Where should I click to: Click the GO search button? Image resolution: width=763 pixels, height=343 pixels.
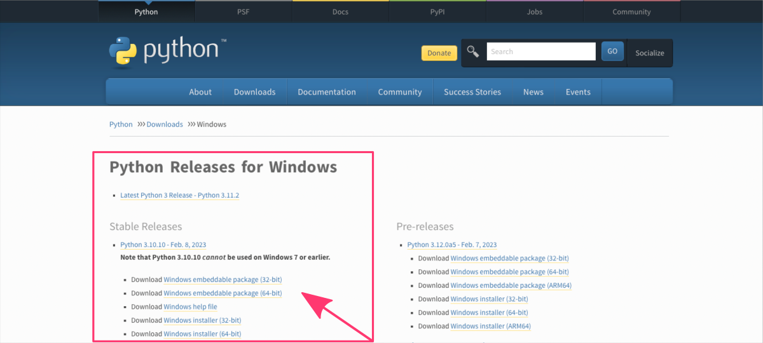[612, 51]
